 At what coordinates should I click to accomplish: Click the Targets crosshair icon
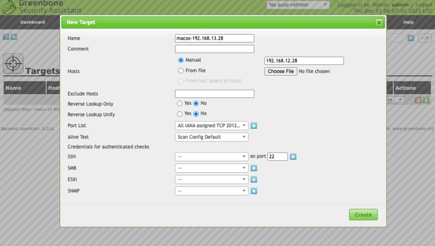13,64
